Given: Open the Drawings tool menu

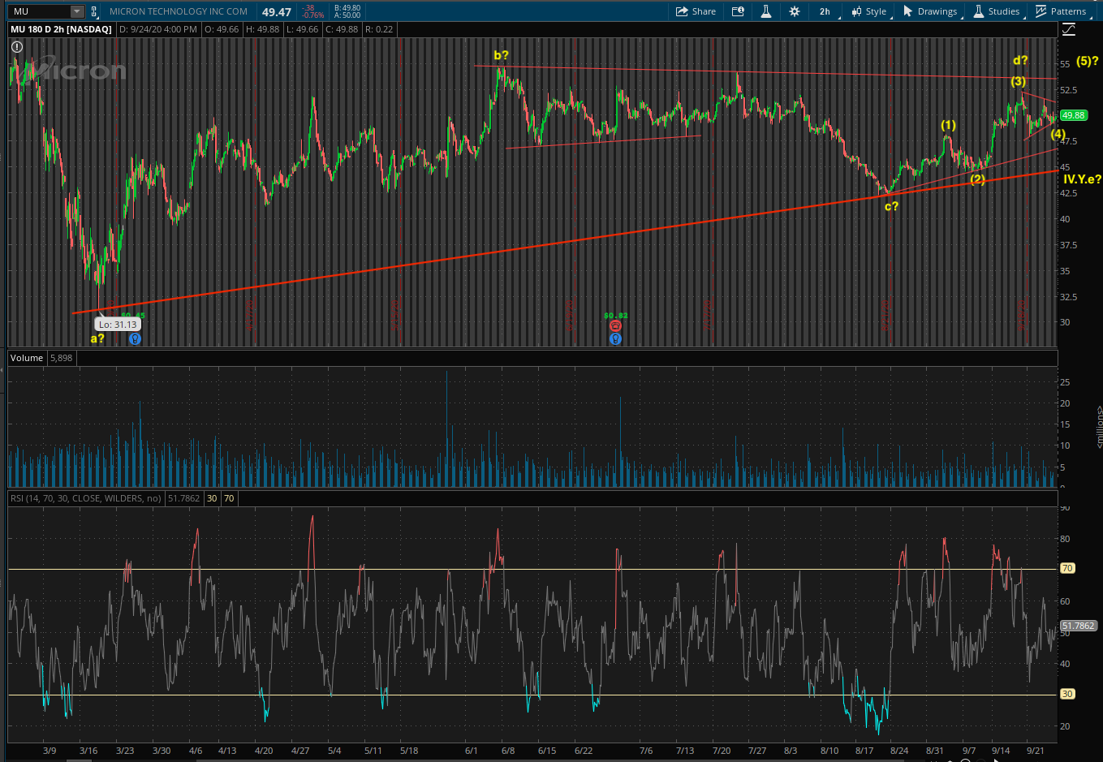Looking at the screenshot, I should [x=930, y=11].
